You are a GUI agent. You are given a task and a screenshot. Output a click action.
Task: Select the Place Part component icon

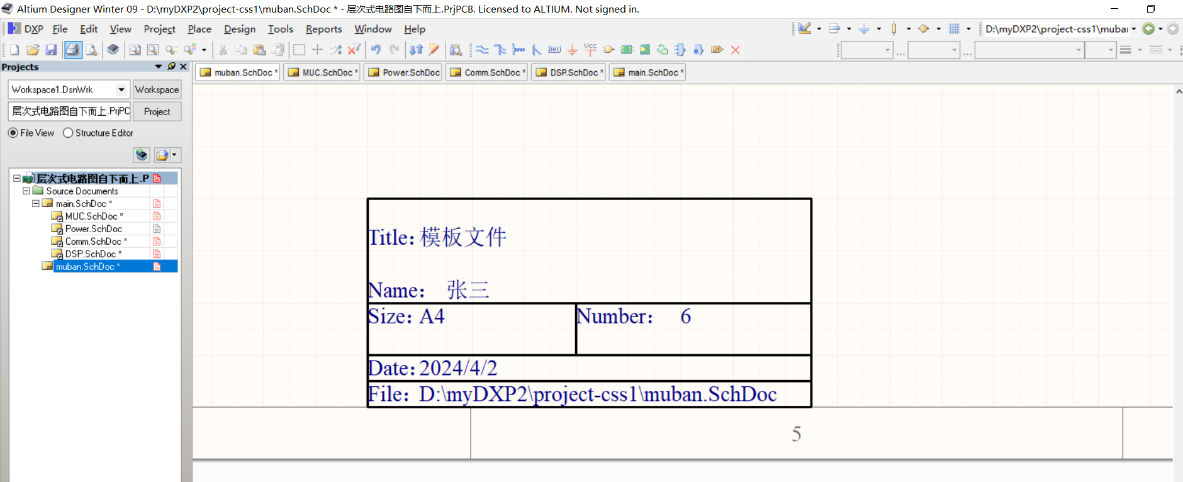point(608,50)
